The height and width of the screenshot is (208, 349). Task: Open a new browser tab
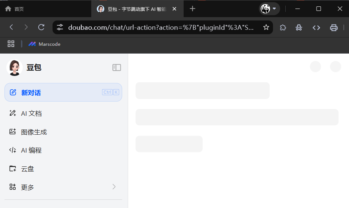pos(193,9)
